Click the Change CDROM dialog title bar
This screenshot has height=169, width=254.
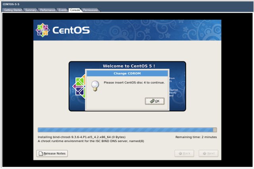pos(127,74)
